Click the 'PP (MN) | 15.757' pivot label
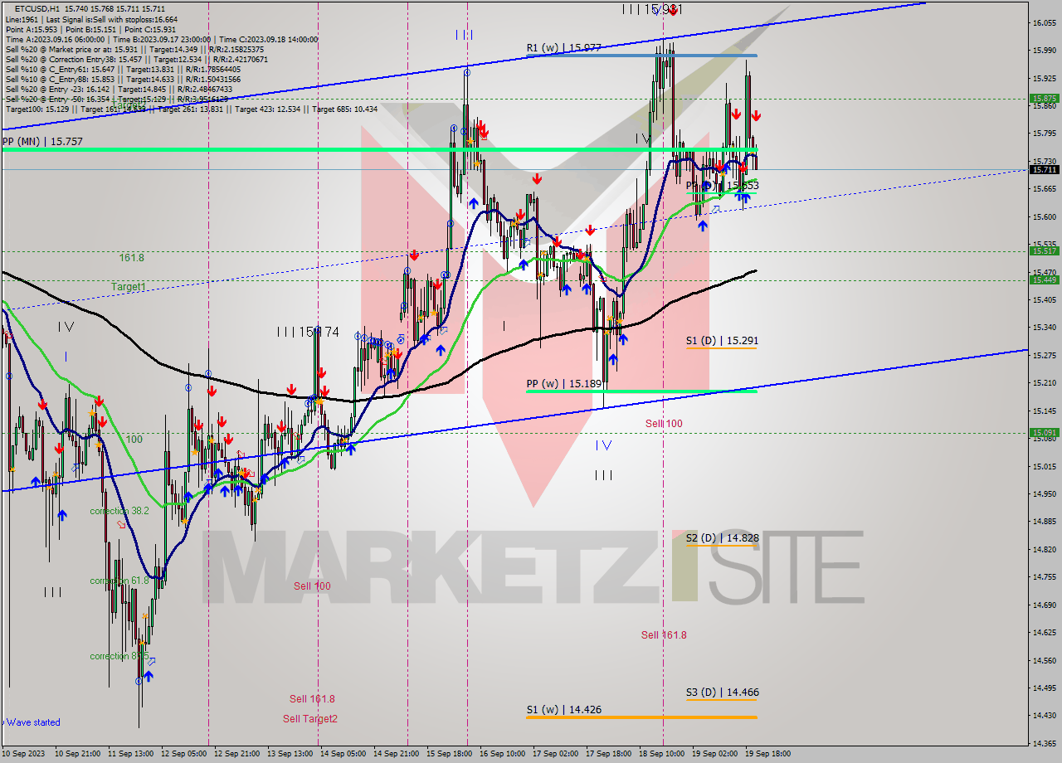The height and width of the screenshot is (763, 1062). 42,142
